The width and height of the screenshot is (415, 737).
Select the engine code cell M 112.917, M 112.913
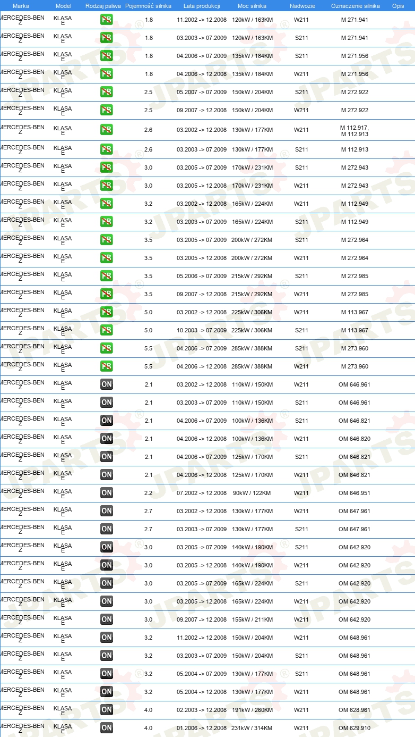coord(355,131)
